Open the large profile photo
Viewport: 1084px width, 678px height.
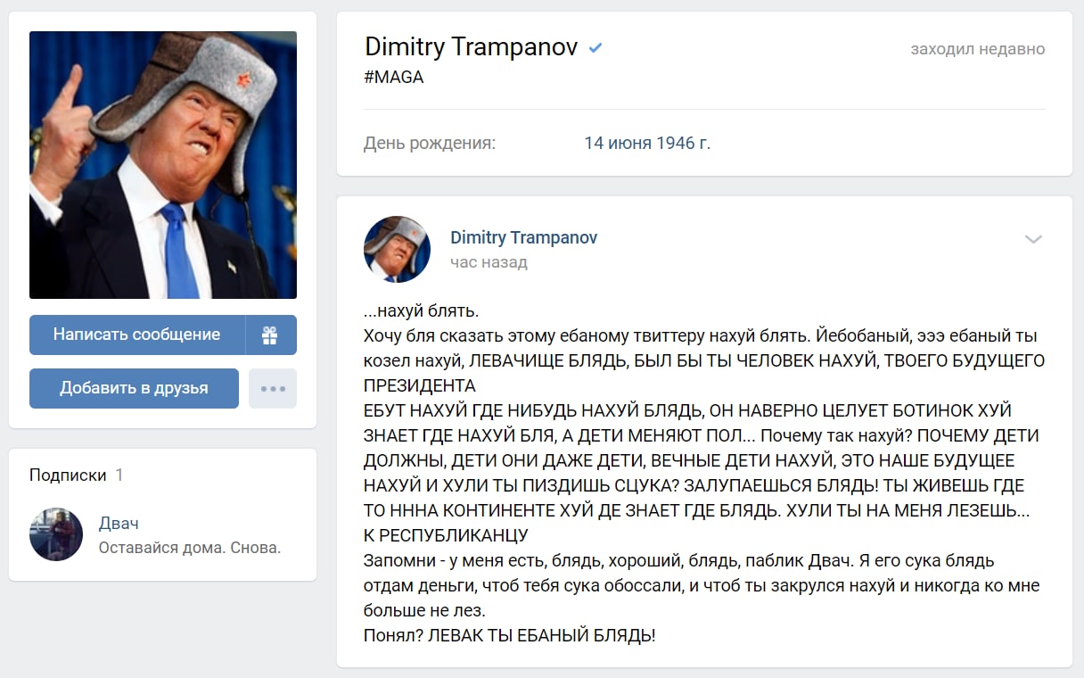[163, 165]
